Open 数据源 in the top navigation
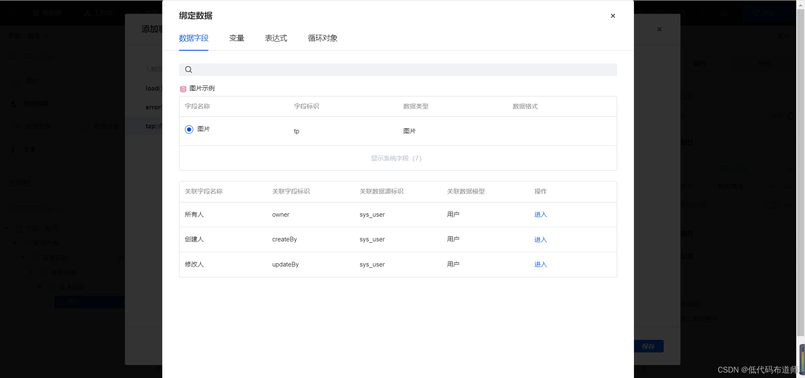Image resolution: width=805 pixels, height=378 pixels. tap(47, 13)
